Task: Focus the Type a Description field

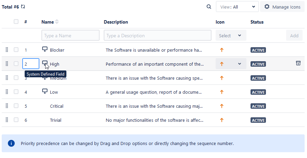Action: click(x=157, y=36)
